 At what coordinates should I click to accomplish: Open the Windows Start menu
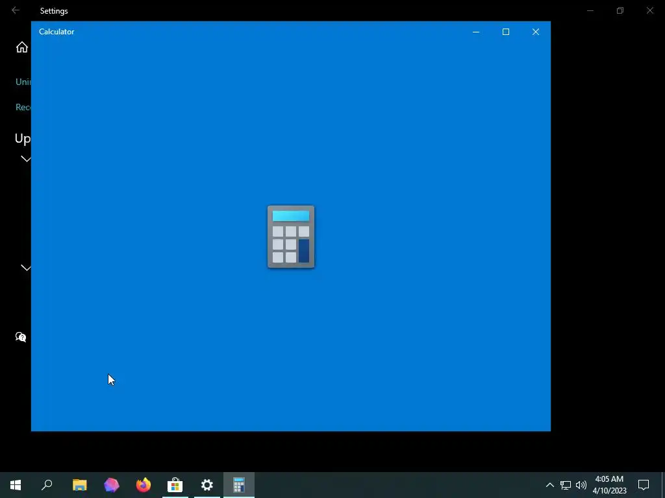coord(16,485)
